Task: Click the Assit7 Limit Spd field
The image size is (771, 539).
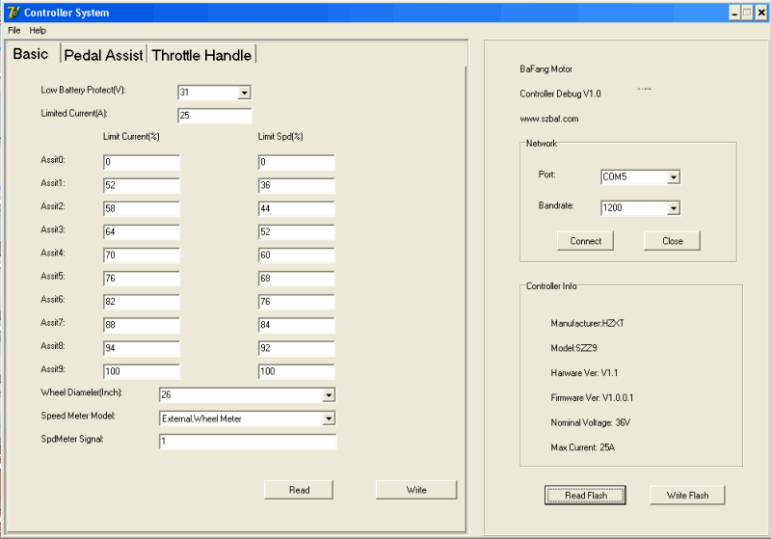Action: click(297, 325)
